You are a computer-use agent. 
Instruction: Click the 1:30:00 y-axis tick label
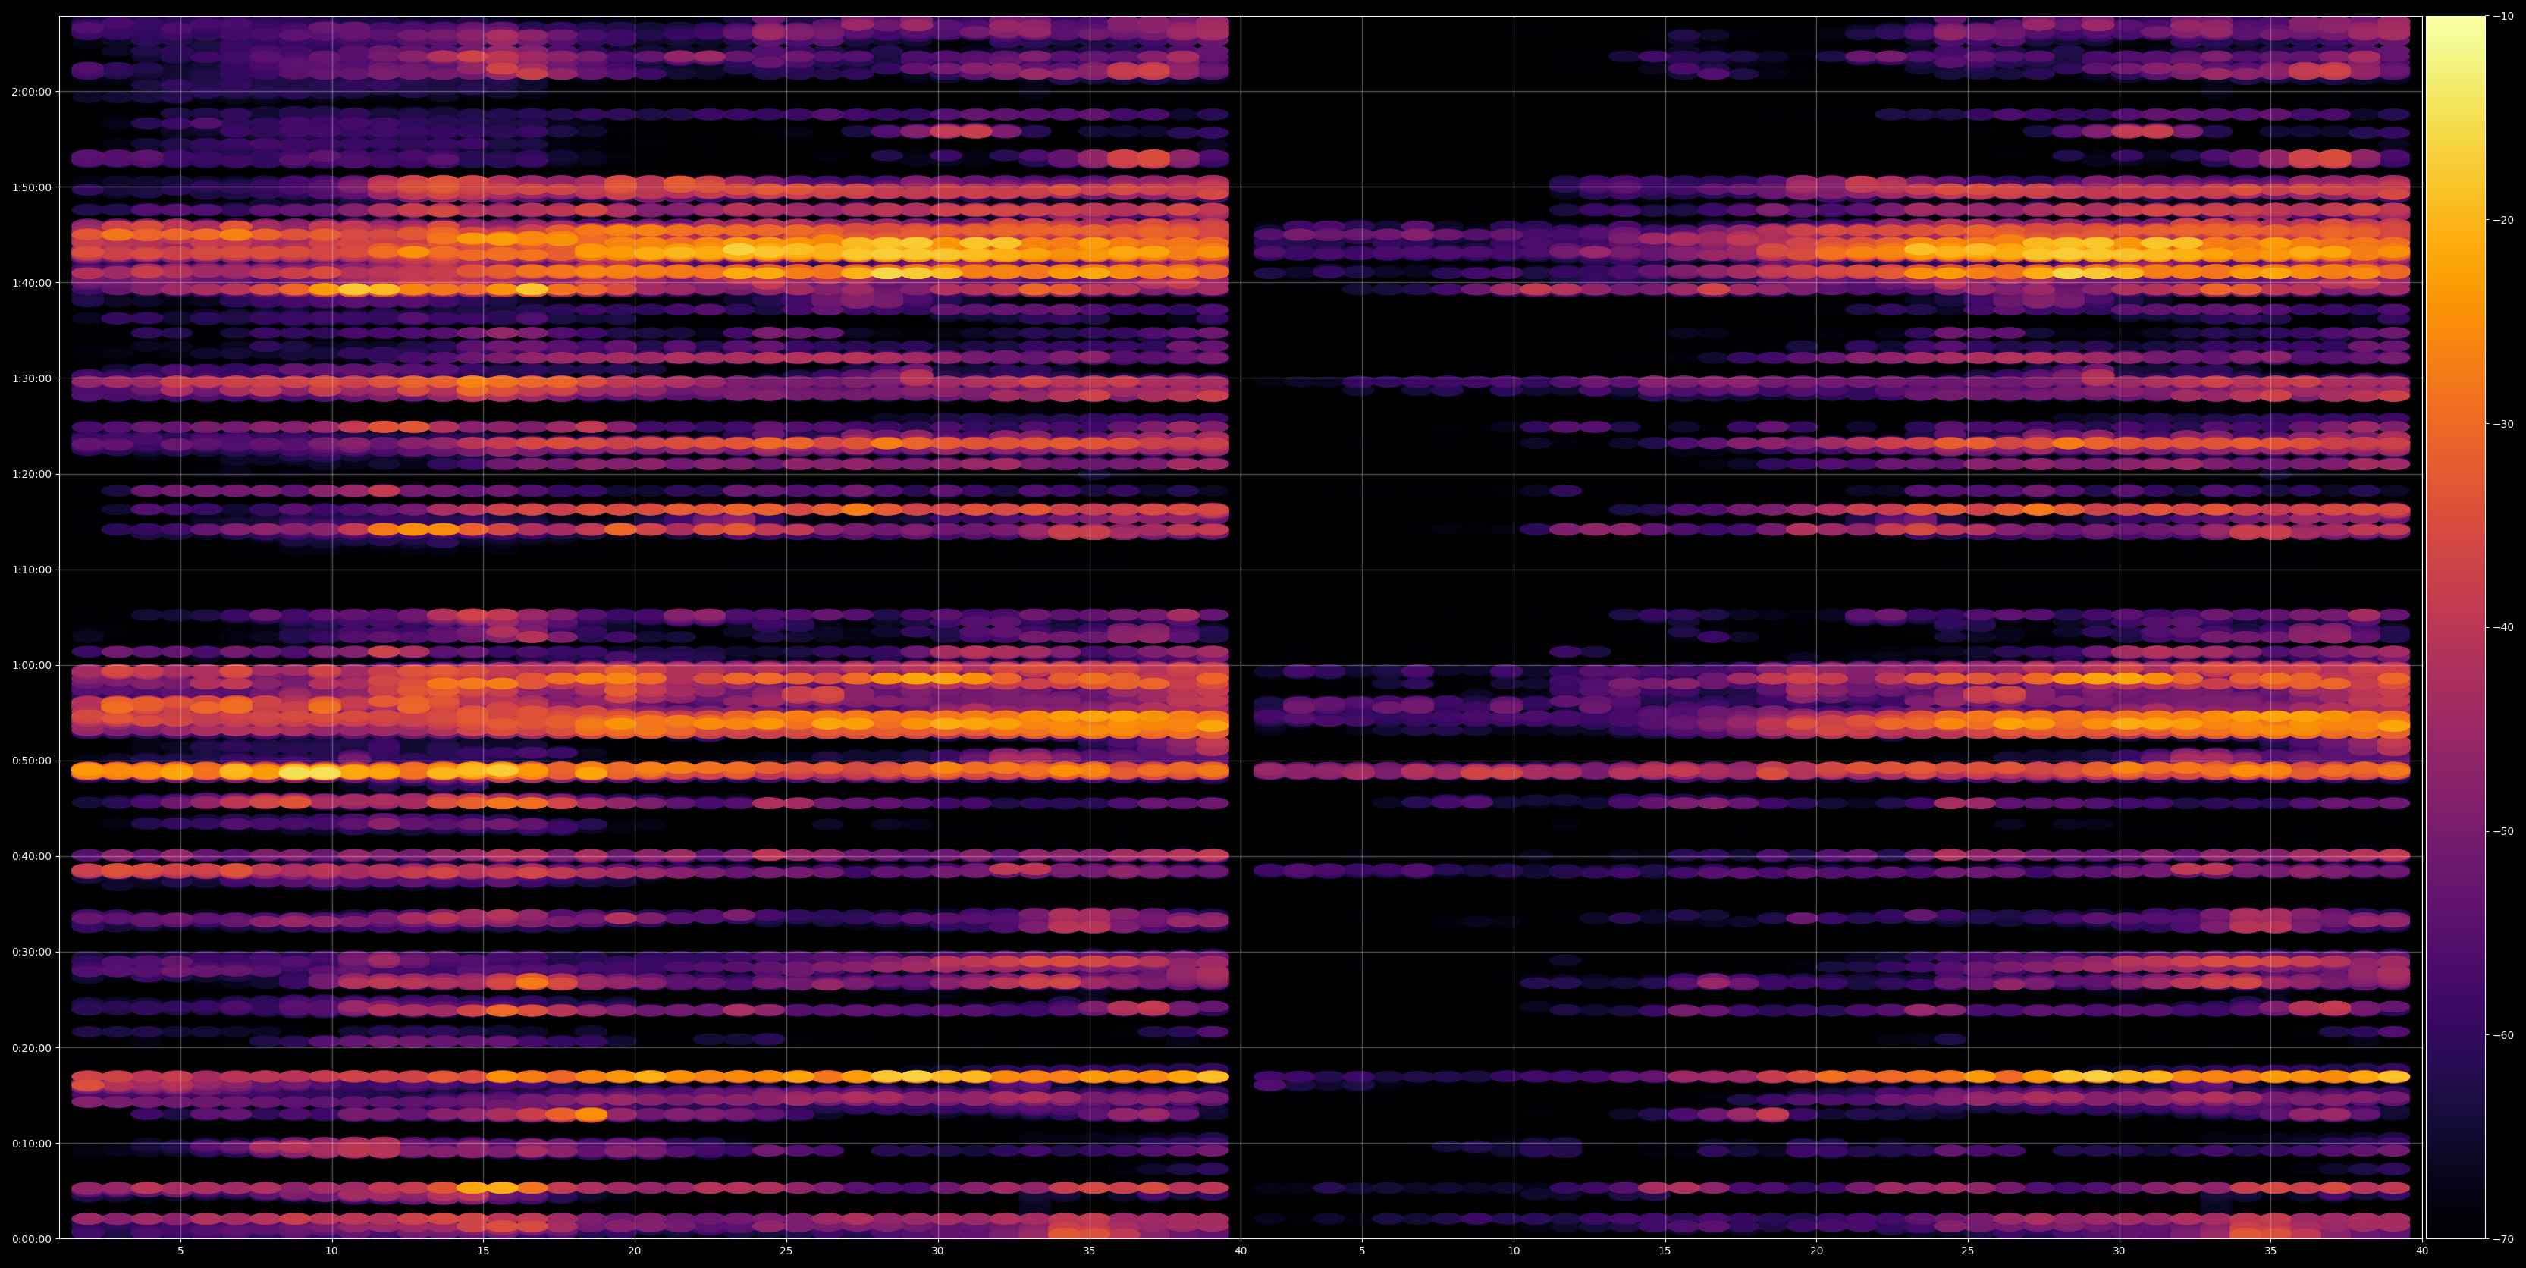click(31, 378)
